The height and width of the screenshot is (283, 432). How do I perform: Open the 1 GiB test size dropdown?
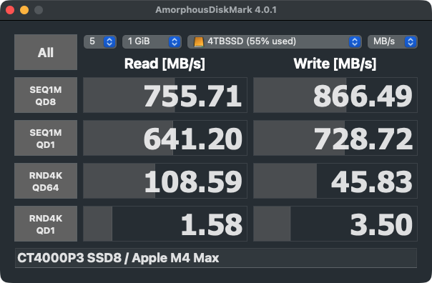pyautogui.click(x=152, y=42)
